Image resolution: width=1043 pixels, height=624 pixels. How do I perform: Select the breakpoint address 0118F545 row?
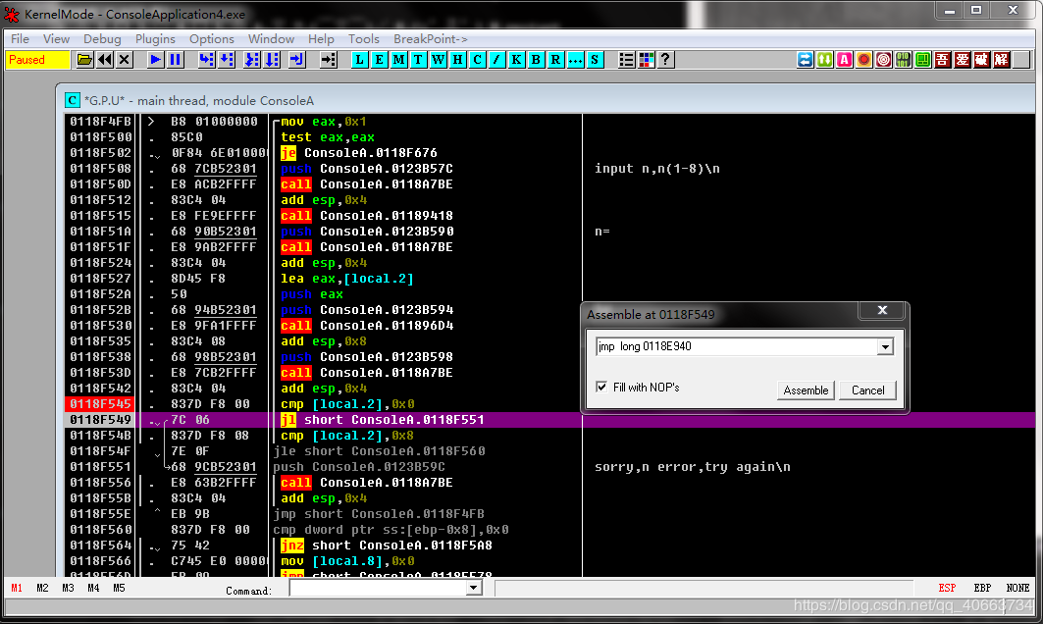(100, 404)
